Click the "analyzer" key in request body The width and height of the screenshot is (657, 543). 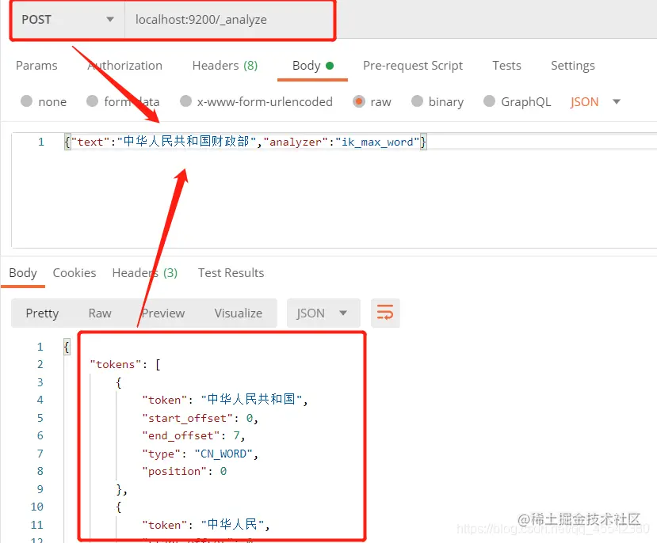coord(296,142)
